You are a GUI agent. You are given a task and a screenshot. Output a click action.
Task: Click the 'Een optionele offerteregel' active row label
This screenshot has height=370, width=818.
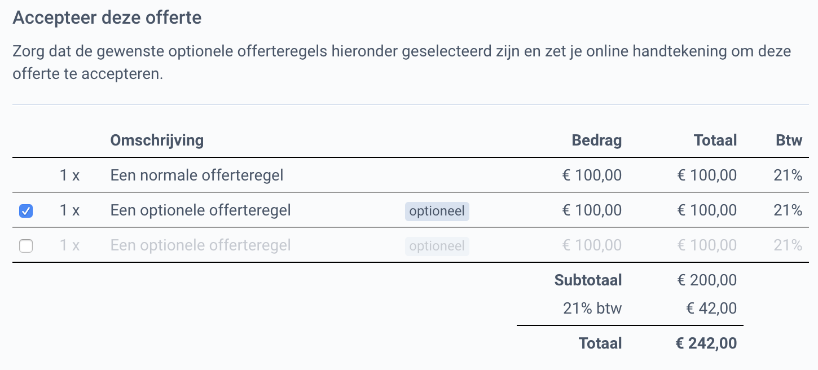[x=200, y=210]
